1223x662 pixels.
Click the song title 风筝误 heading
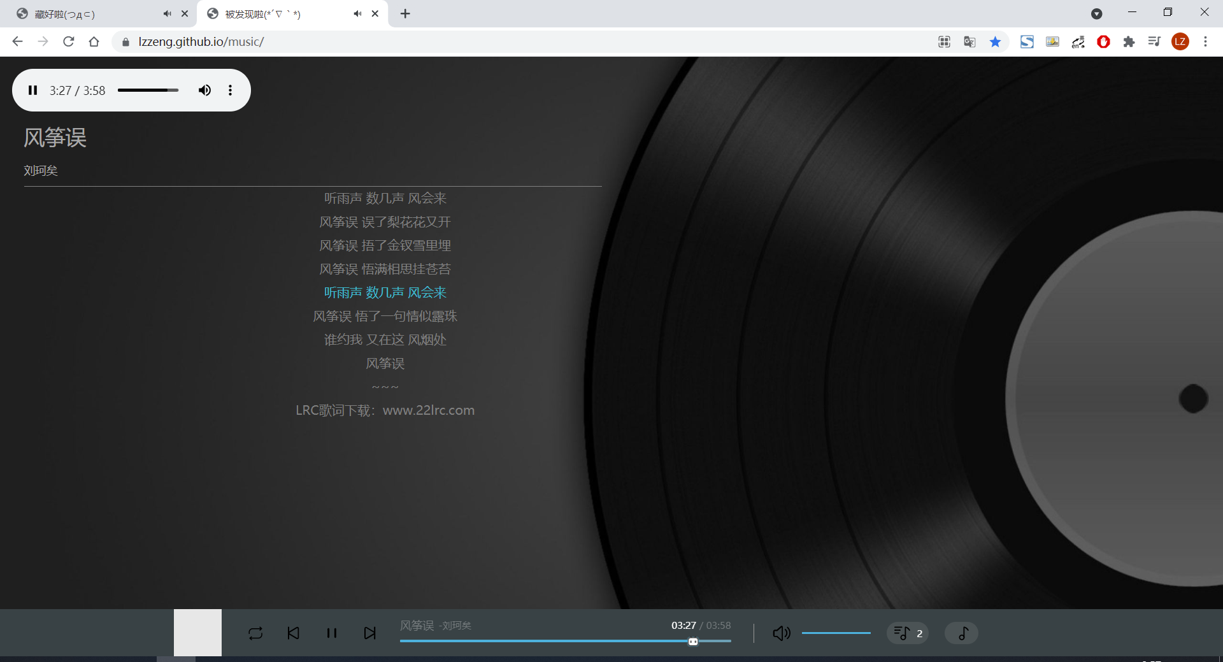coord(55,138)
